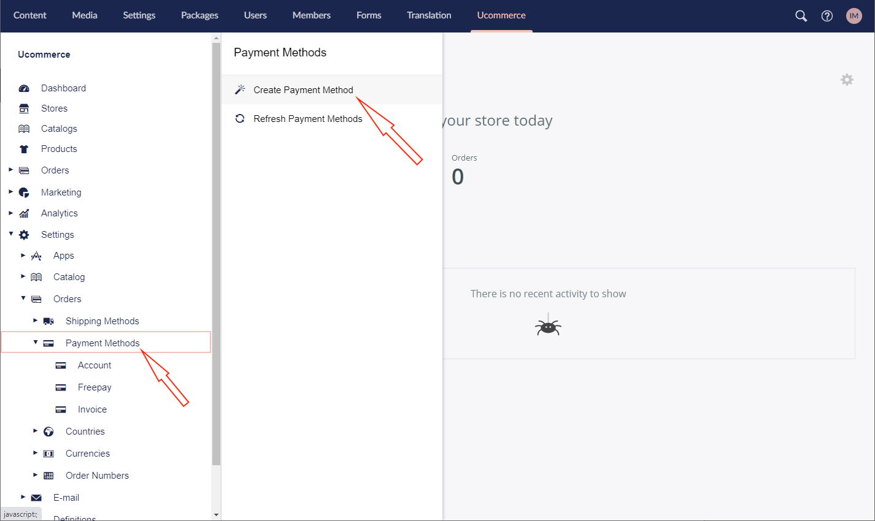
Task: Collapse the Settings tree section
Action: 10,234
